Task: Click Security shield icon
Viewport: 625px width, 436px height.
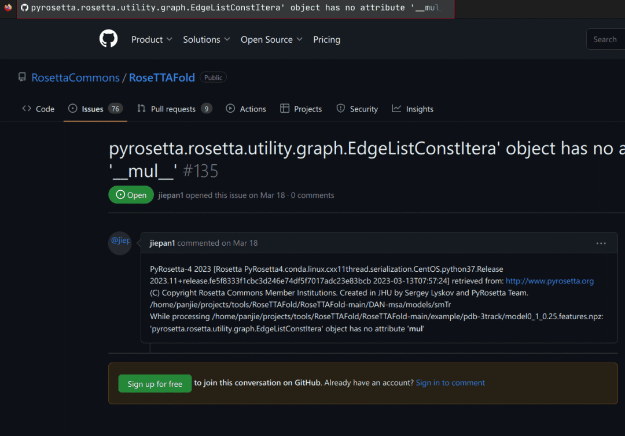Action: click(340, 108)
